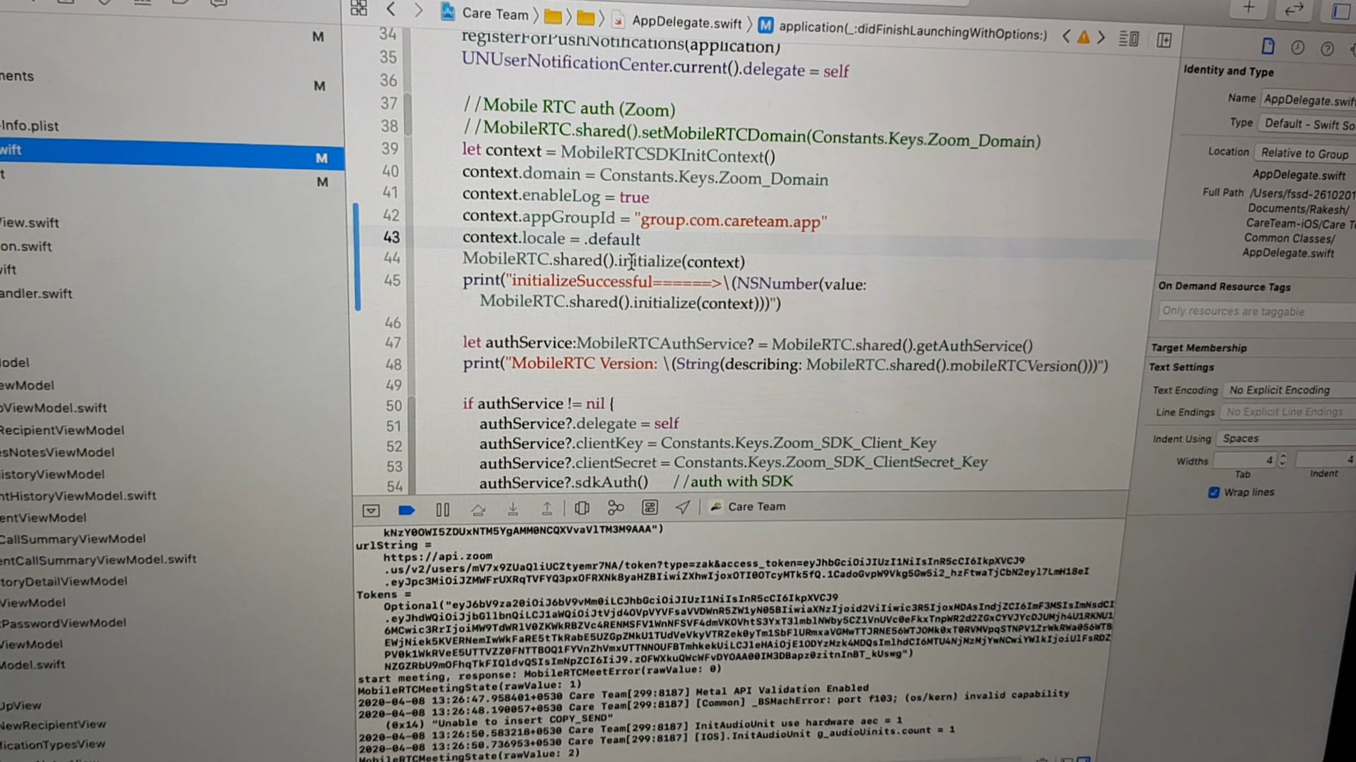1356x762 pixels.
Task: Expand the Target Membership section
Action: pyautogui.click(x=1198, y=348)
